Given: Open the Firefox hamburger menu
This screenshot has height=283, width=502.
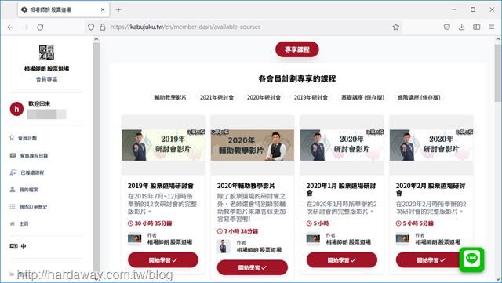Looking at the screenshot, I should coord(492,27).
